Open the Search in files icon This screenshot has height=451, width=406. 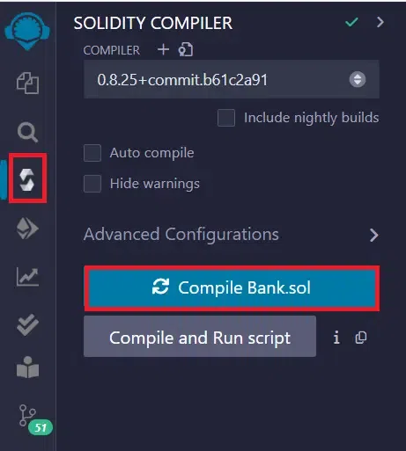(27, 133)
